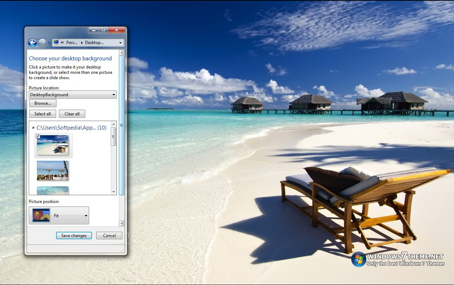The image size is (454, 285).
Task: Click the Save changes button
Action: tap(74, 236)
